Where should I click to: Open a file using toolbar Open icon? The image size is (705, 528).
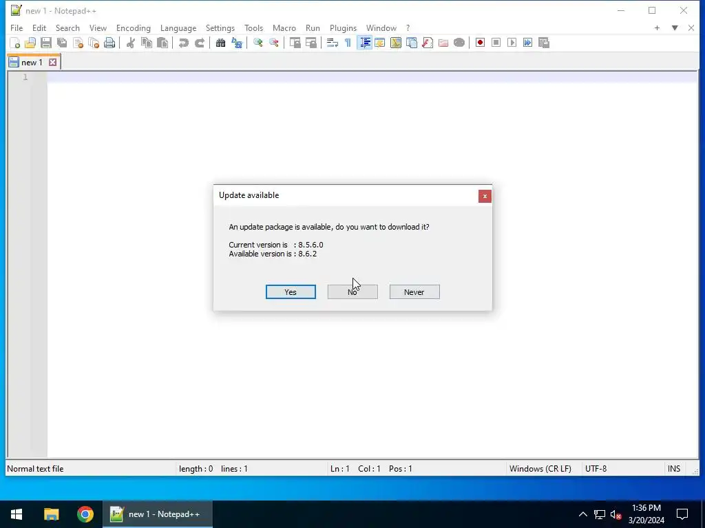pyautogui.click(x=30, y=43)
